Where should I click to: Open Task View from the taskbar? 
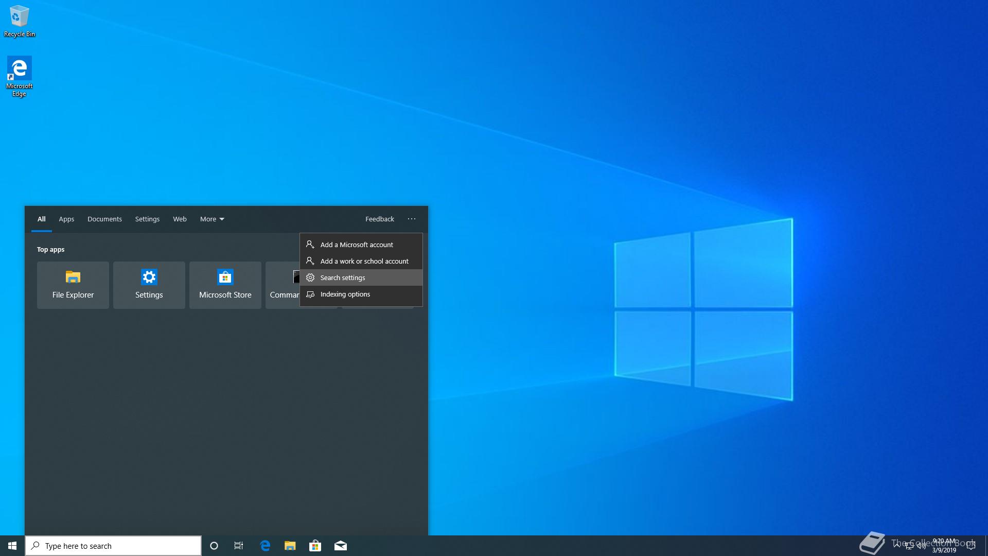coord(239,546)
